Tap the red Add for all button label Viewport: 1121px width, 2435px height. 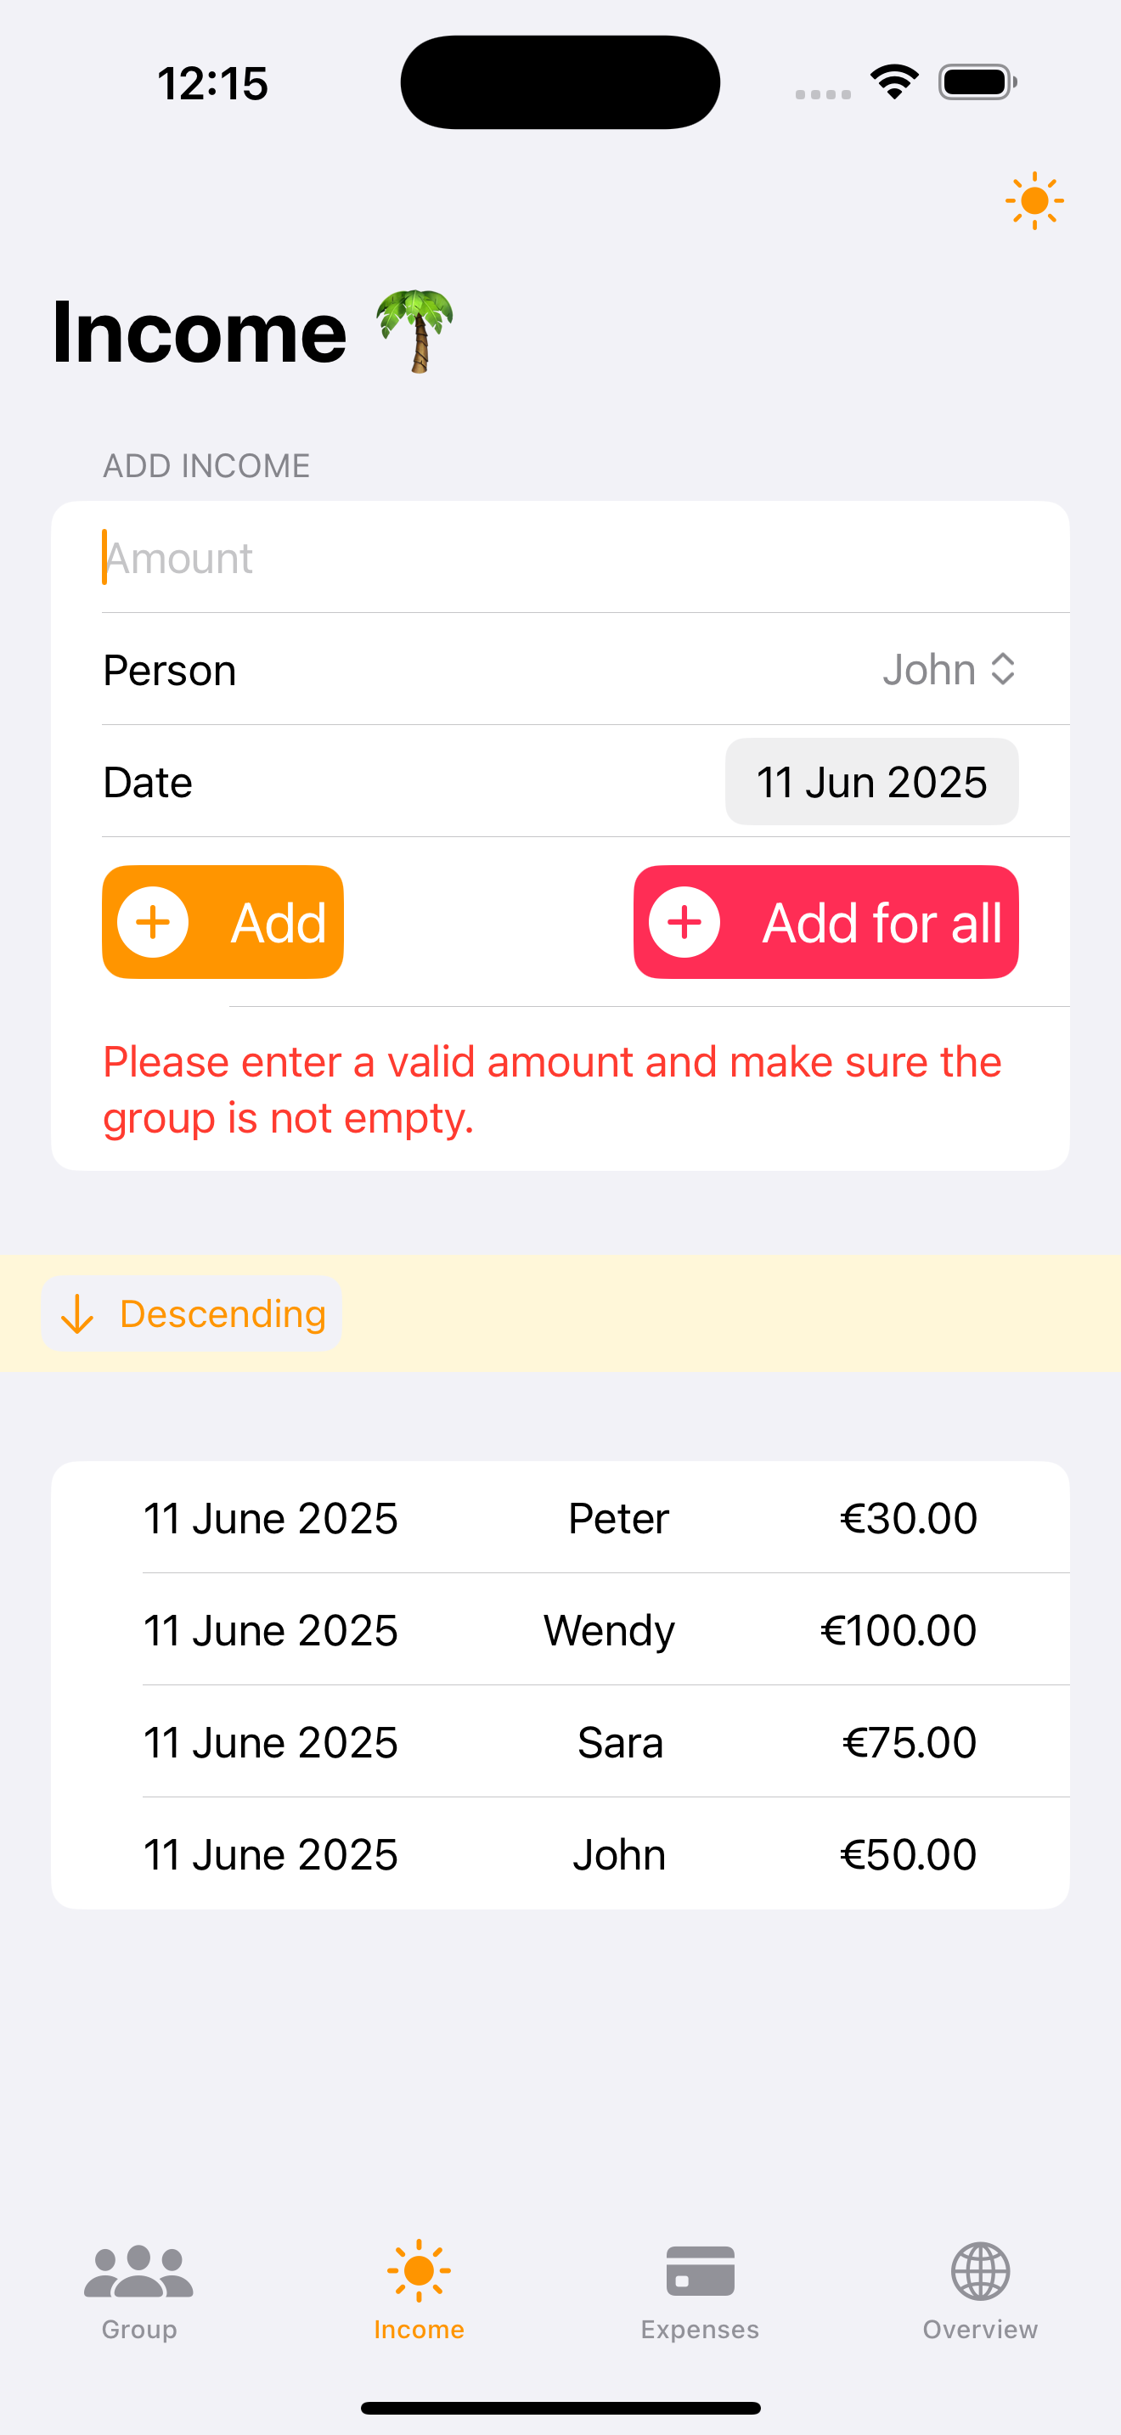(x=882, y=923)
